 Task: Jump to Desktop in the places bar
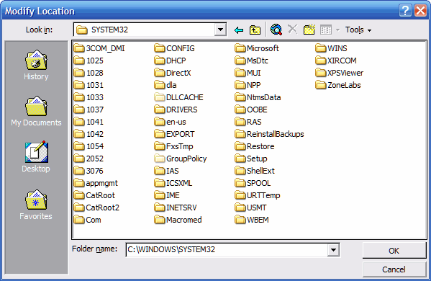coord(36,157)
